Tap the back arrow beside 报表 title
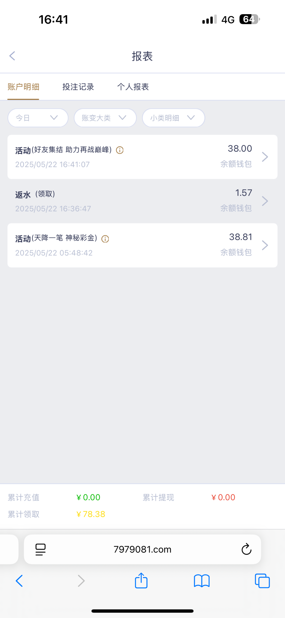The width and height of the screenshot is (285, 618). click(x=12, y=56)
